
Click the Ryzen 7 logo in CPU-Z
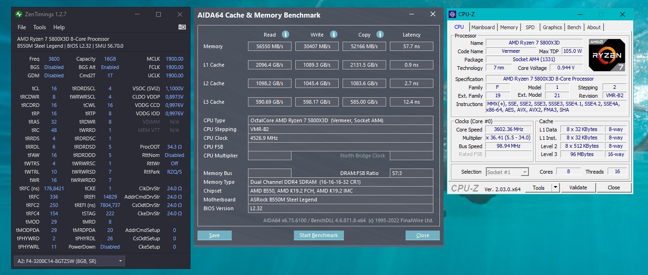[x=607, y=55]
